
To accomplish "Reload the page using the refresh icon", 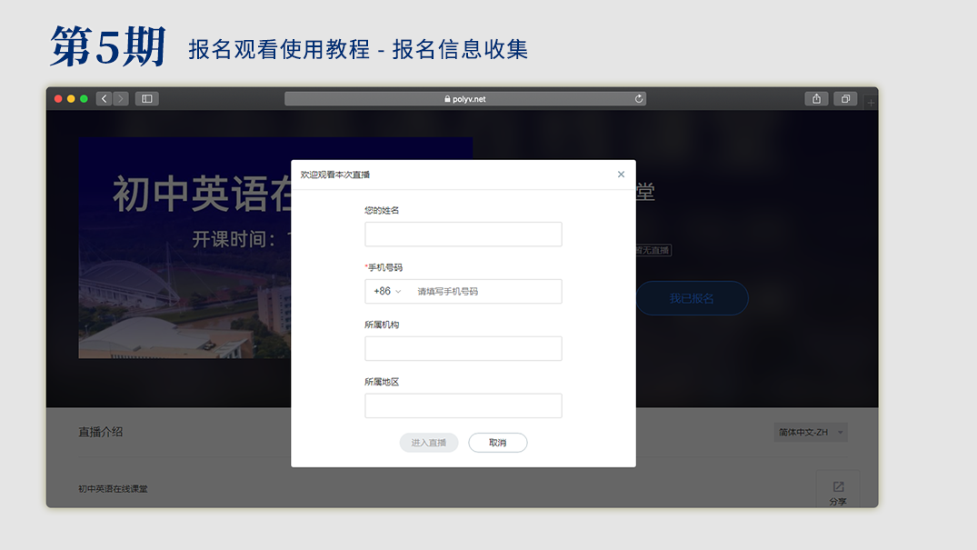I will pyautogui.click(x=639, y=99).
